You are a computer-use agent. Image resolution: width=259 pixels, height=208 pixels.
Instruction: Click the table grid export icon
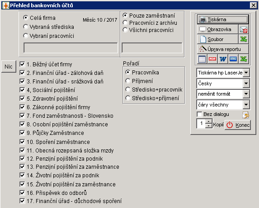click(x=202, y=59)
